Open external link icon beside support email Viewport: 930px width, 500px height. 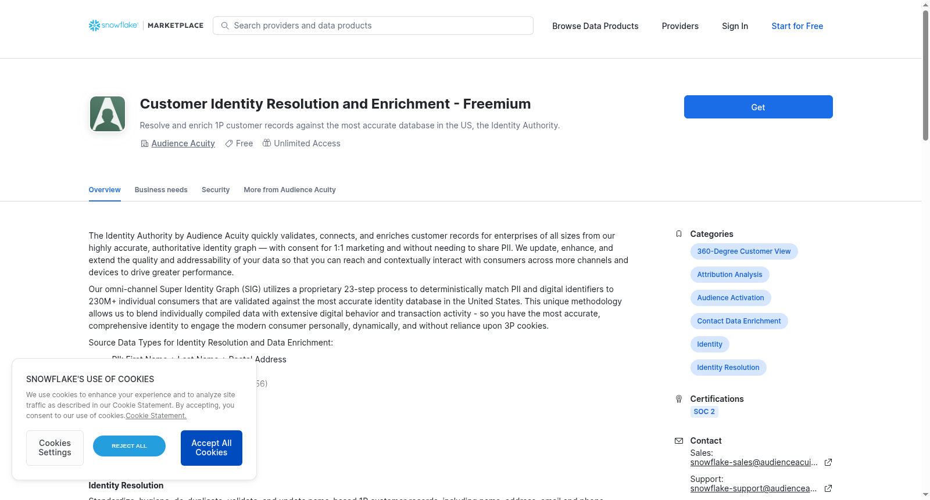click(x=828, y=488)
